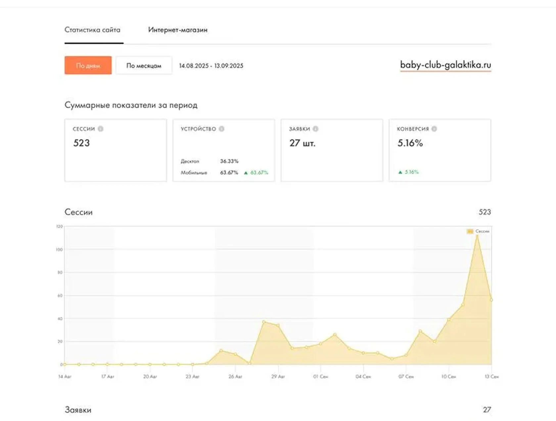Open date range 14.08.2025 - 13.09.2025
Image resolution: width=556 pixels, height=421 pixels.
pos(211,66)
